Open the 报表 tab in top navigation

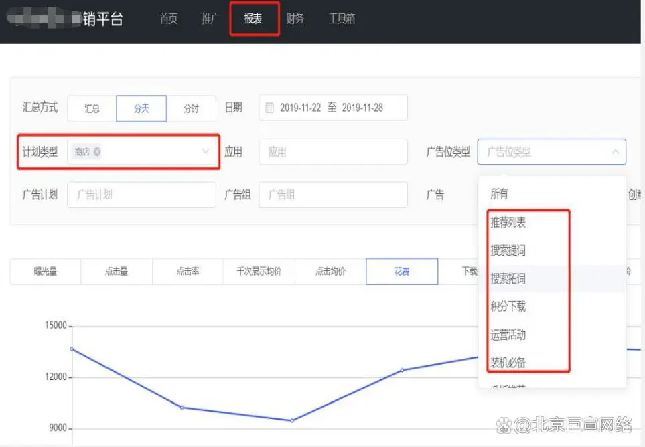coord(253,19)
